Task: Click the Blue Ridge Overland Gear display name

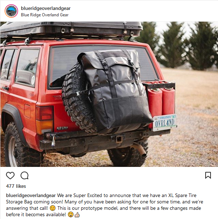Action: tap(45, 15)
